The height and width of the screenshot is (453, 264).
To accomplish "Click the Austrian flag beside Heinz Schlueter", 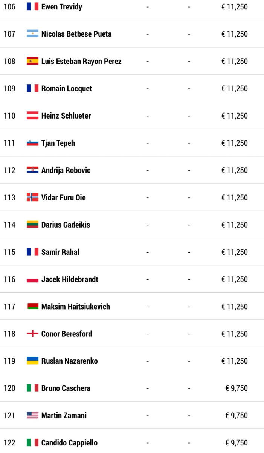I will pos(32,116).
